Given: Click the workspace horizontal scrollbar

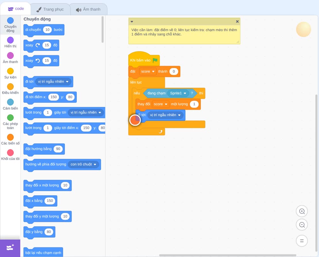Looking at the screenshot, I should [x=227, y=255].
